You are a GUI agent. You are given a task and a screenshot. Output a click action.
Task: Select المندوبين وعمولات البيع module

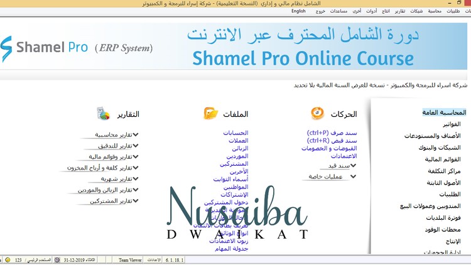pyautogui.click(x=430, y=206)
